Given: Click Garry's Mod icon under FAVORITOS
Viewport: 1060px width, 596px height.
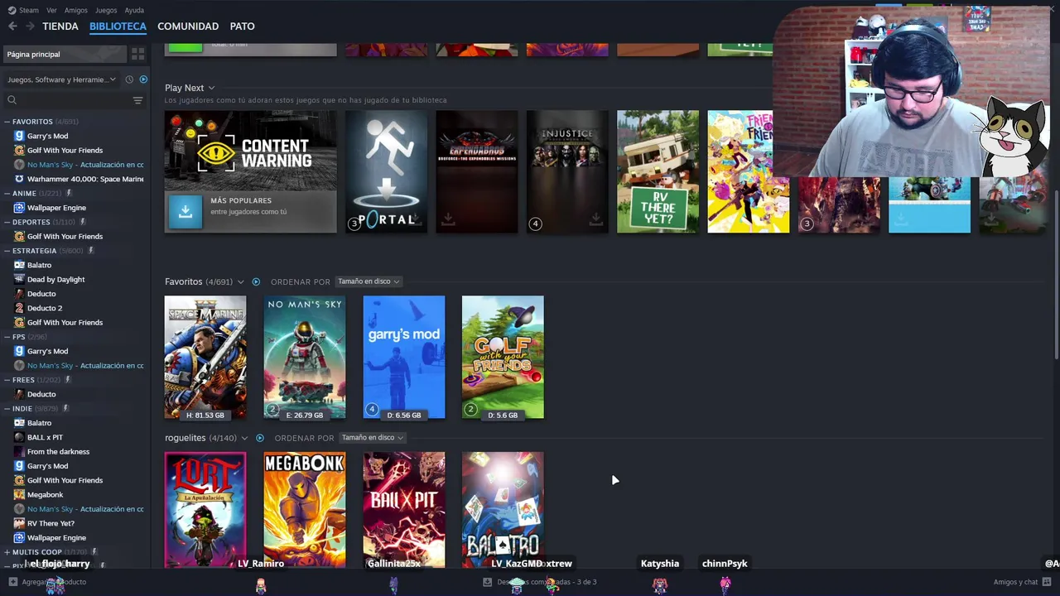Looking at the screenshot, I should [20, 136].
